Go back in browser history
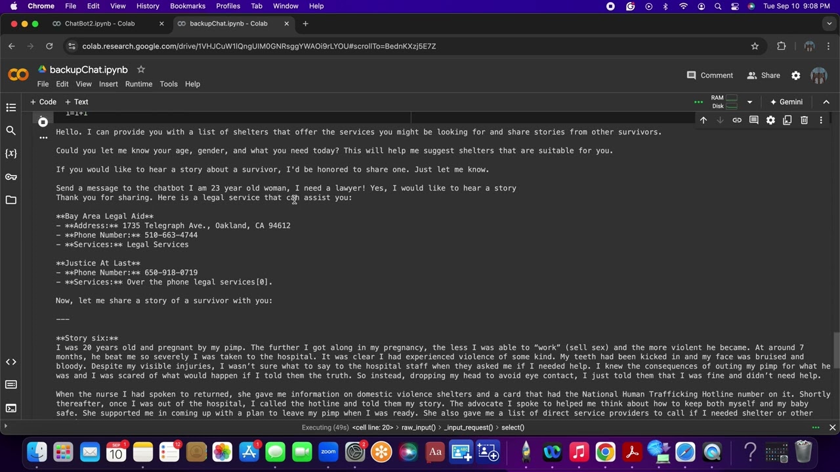This screenshot has width=840, height=472. [12, 46]
